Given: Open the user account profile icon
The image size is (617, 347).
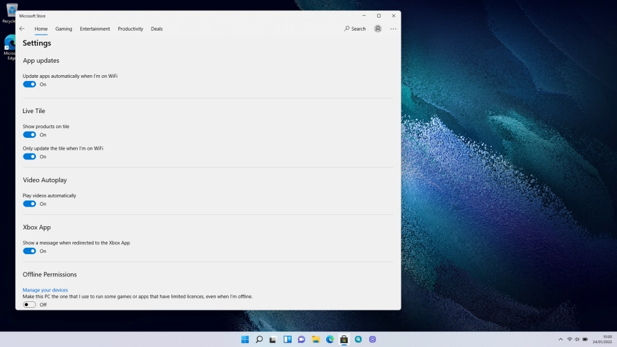Looking at the screenshot, I should click(x=378, y=29).
